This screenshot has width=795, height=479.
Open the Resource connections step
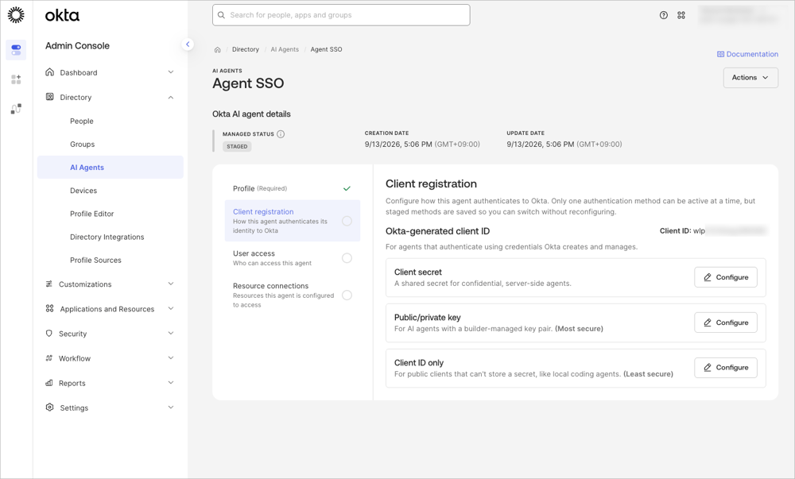292,296
